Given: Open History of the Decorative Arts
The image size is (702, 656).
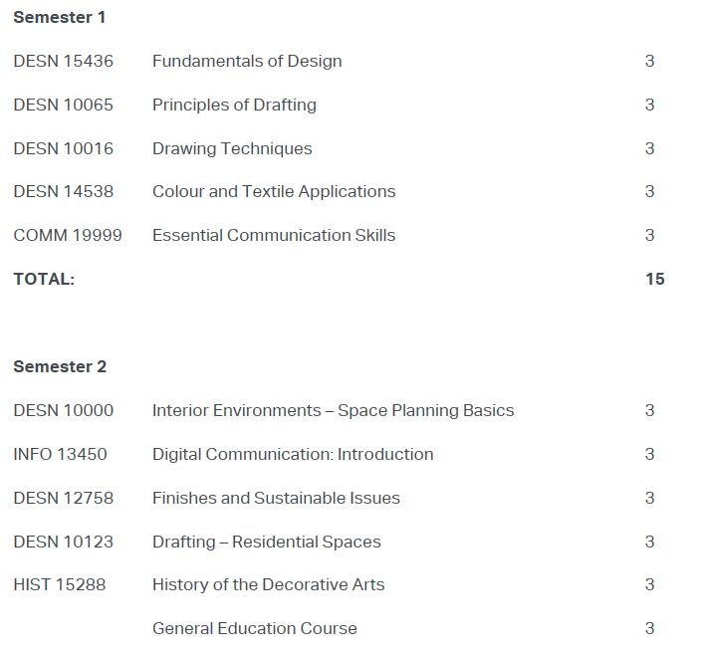Looking at the screenshot, I should click(268, 584).
